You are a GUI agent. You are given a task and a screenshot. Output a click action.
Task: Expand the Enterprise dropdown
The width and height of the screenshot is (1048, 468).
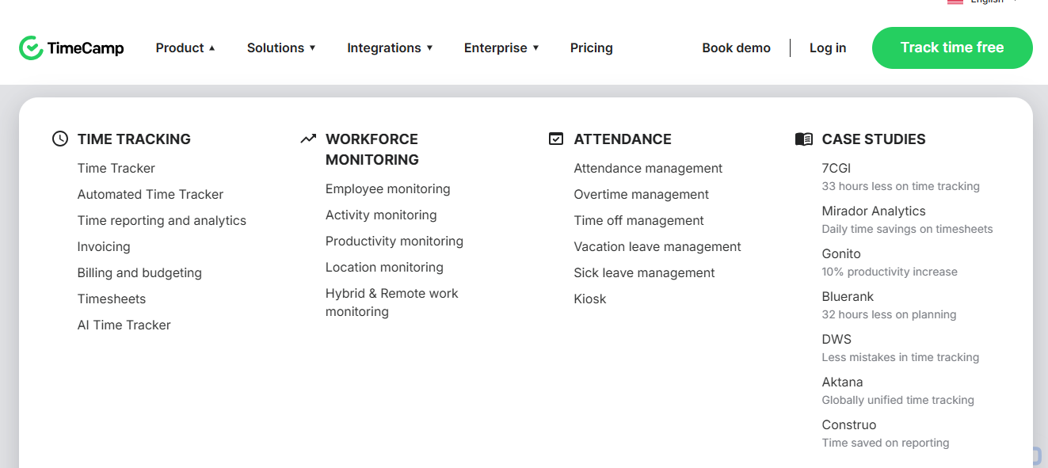[501, 48]
